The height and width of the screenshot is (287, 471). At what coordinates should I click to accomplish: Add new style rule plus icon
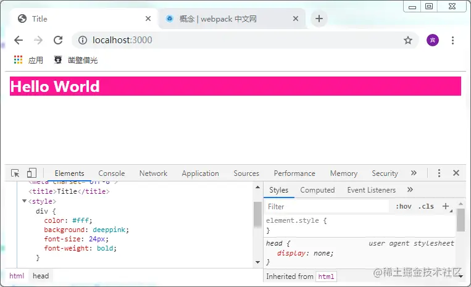click(446, 206)
